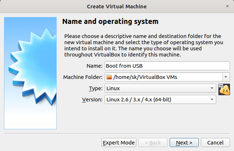Click the Machine Folder label
The width and height of the screenshot is (234, 151).
83,77
